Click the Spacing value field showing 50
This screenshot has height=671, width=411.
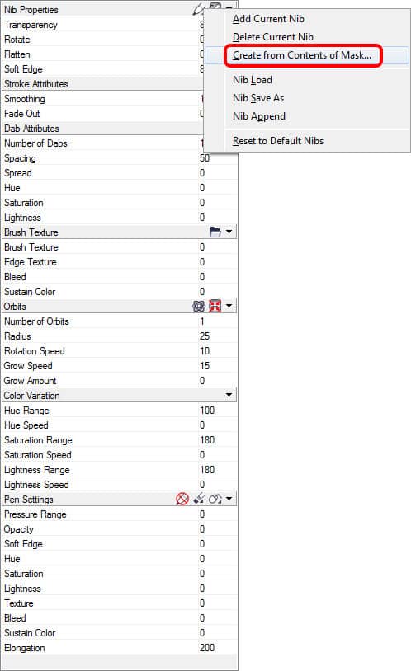click(217, 158)
